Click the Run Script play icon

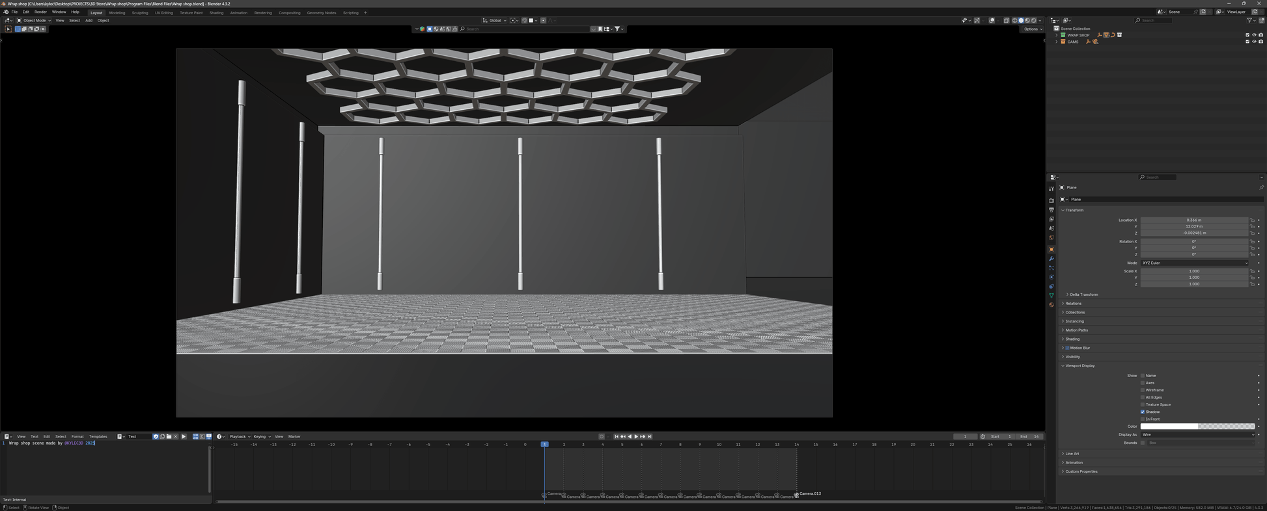(x=184, y=437)
